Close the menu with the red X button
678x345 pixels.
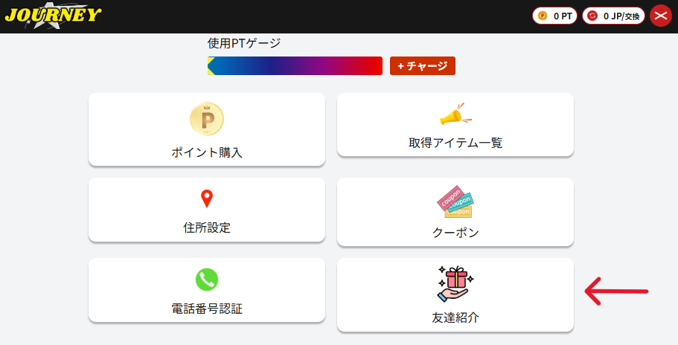661,16
